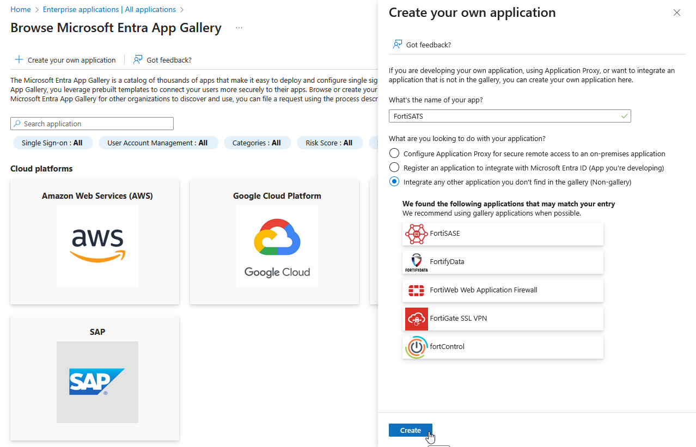Click the Create button
Viewport: 696px width, 447px height.
tap(411, 430)
